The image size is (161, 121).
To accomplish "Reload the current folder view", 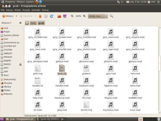I will 52,16.
